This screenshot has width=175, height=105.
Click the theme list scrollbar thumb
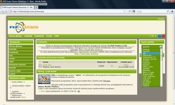[x=161, y=56]
